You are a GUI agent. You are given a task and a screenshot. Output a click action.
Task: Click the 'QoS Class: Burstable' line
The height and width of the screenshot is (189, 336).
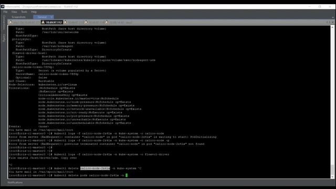tap(31, 81)
